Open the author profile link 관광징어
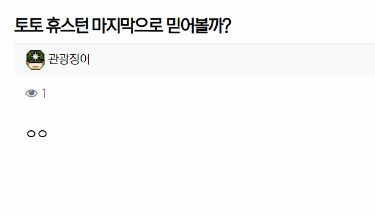Screen dimensions: 375x216 point(69,59)
